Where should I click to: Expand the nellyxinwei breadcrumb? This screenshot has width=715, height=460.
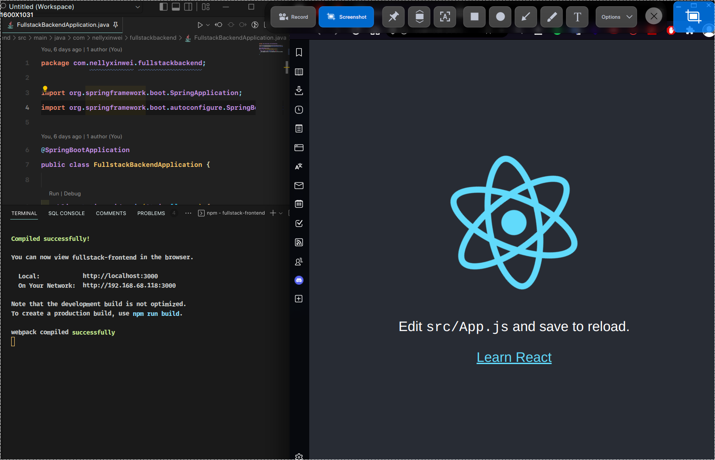[107, 38]
